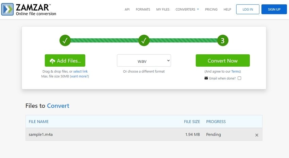Click the FILE SIZE column header
Viewport: 289px width, 158px height.
click(192, 122)
